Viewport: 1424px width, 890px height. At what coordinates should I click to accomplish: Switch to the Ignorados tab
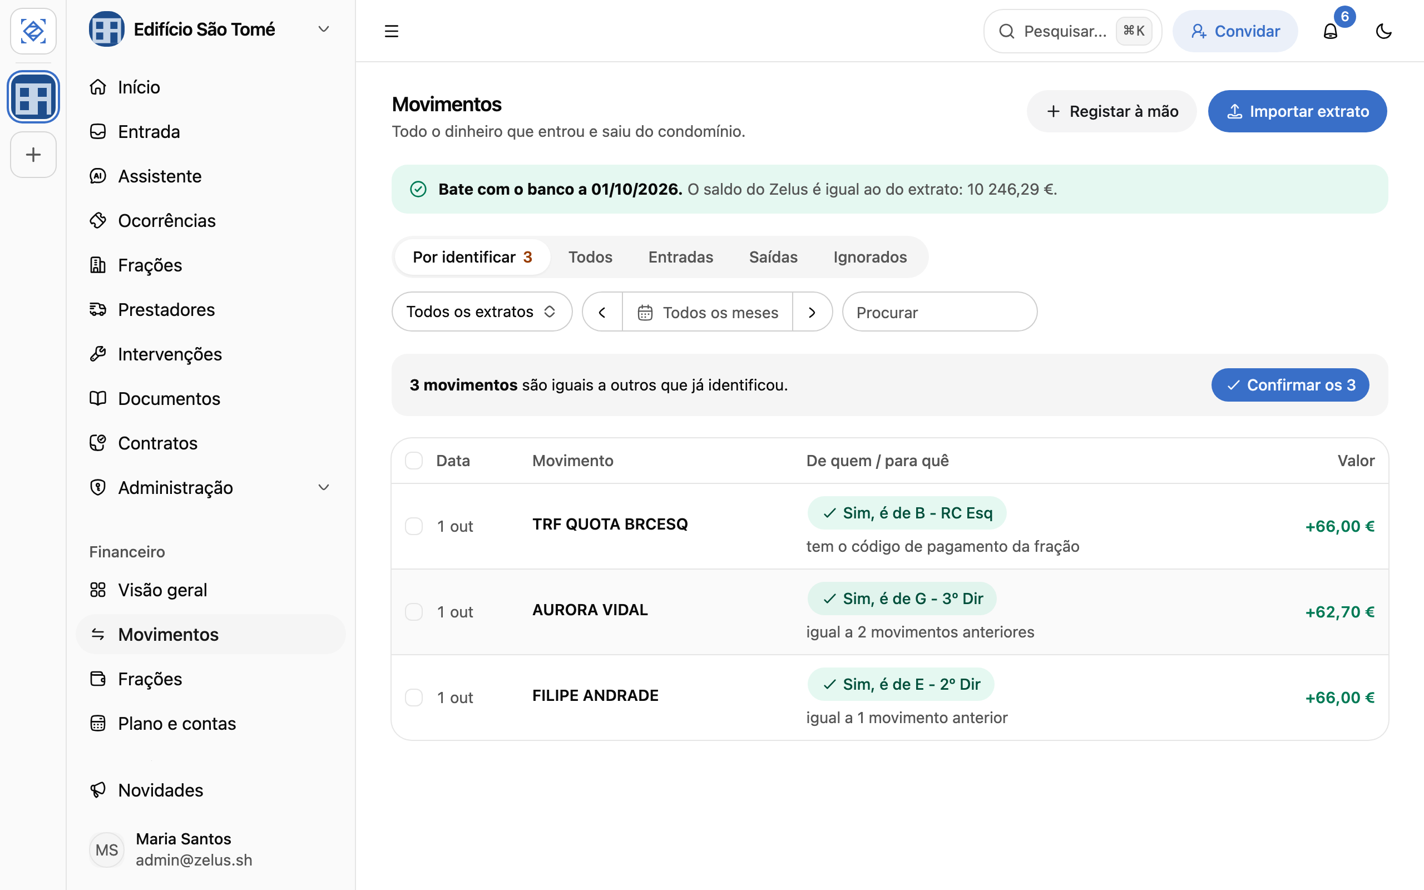point(870,257)
